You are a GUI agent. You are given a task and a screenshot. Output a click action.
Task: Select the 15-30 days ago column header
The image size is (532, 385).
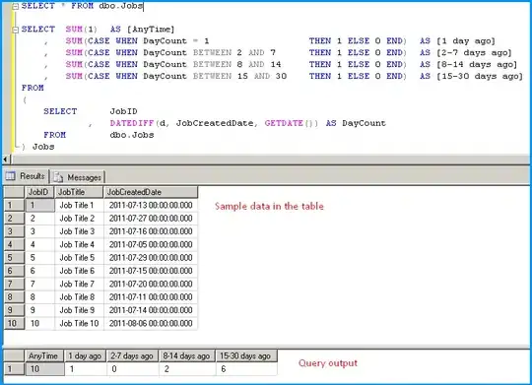click(x=246, y=356)
